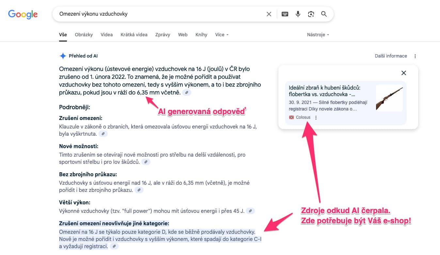Open the on-screen keyboard icon
The height and width of the screenshot is (255, 440).
(285, 14)
